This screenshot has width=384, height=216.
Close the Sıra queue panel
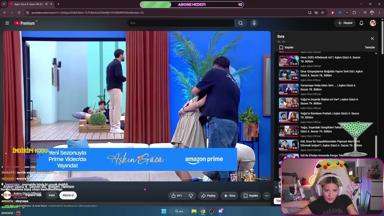(372, 39)
